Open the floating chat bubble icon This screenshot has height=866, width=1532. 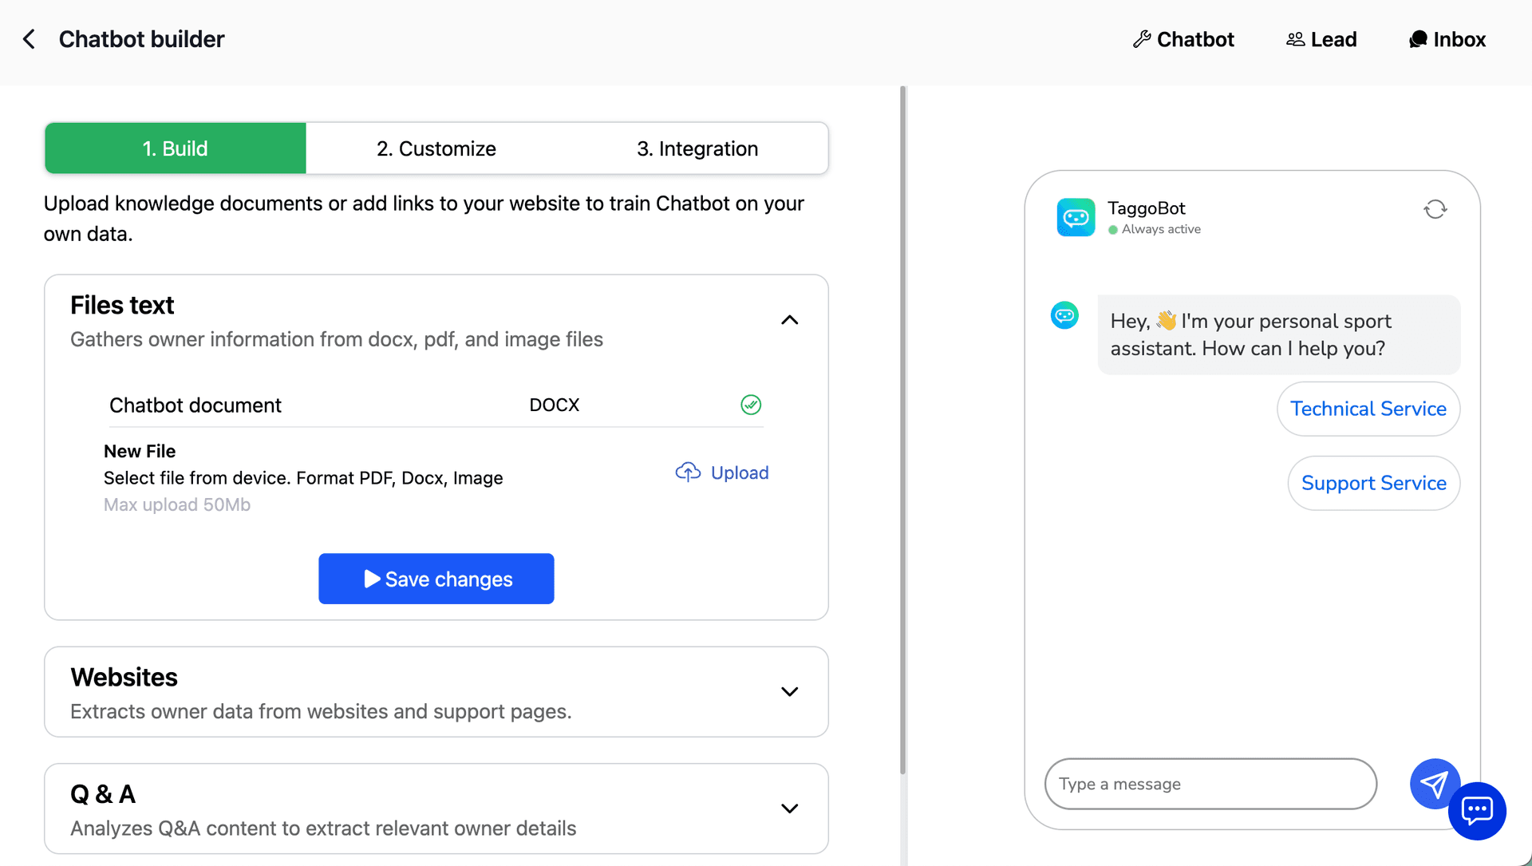click(x=1477, y=811)
